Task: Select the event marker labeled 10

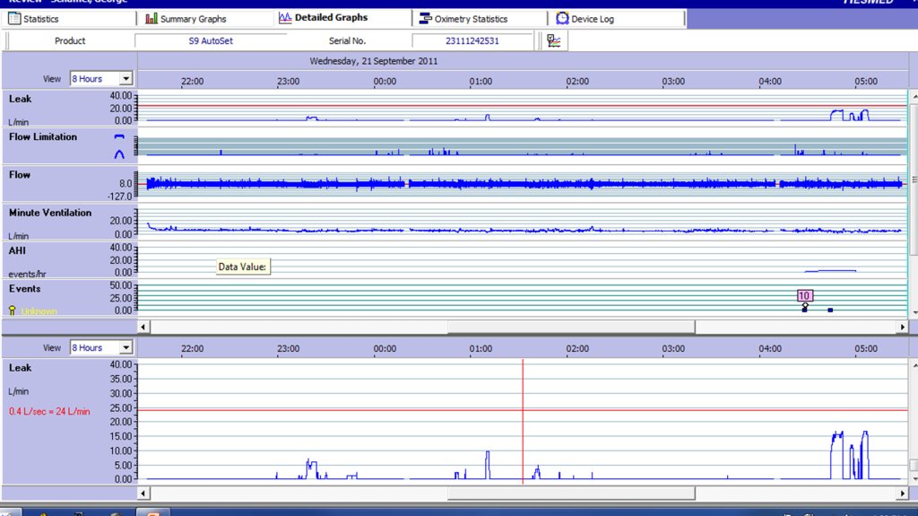Action: [805, 295]
